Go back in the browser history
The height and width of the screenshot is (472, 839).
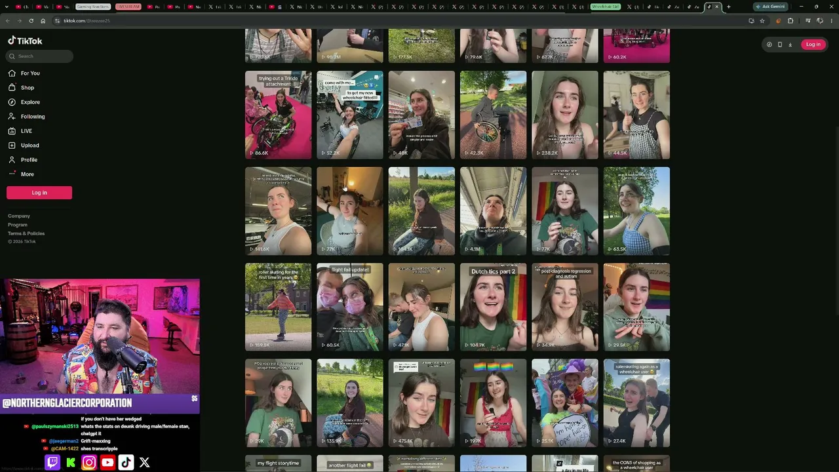tap(8, 21)
